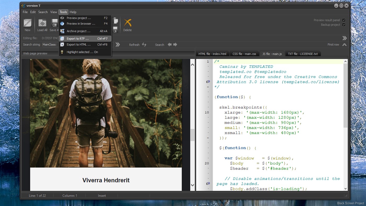Screen dimensions: 366x206
Task: Open the View menu
Action: click(54, 12)
